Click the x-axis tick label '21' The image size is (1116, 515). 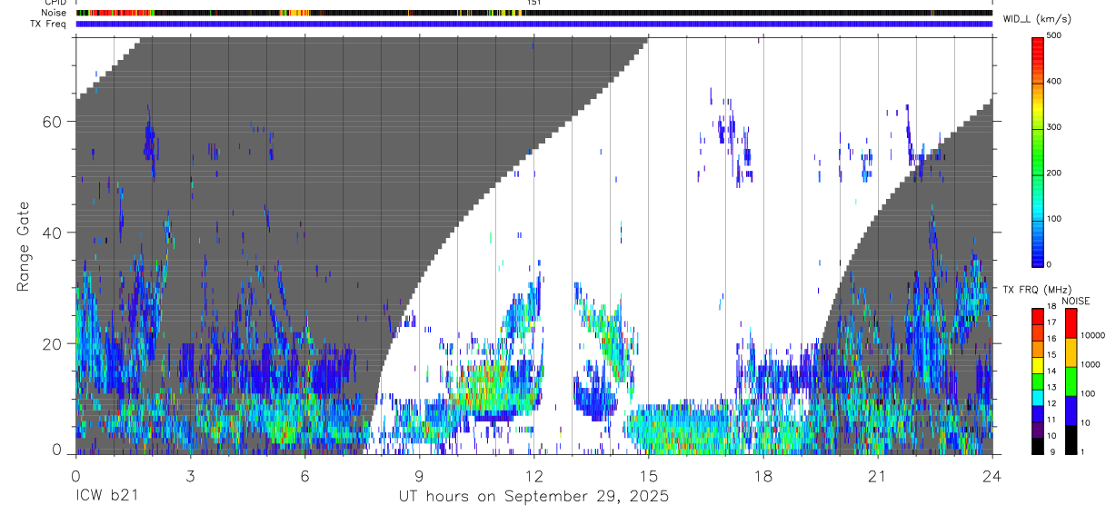(878, 476)
